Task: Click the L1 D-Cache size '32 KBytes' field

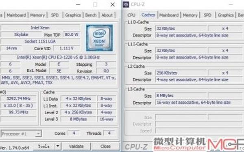Action: pos(181,28)
